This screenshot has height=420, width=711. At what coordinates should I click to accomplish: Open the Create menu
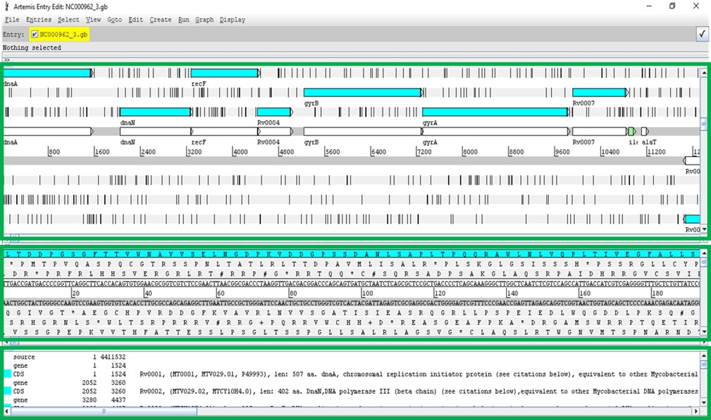tap(160, 20)
